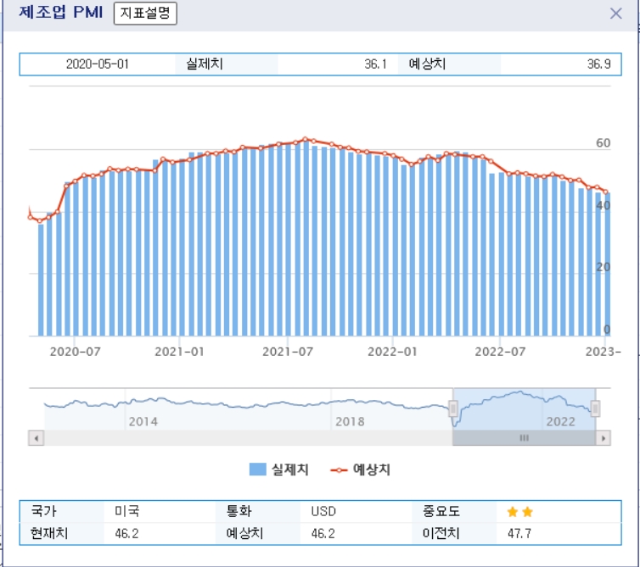
Task: Click the 2021-07 axis label
Action: 288,352
